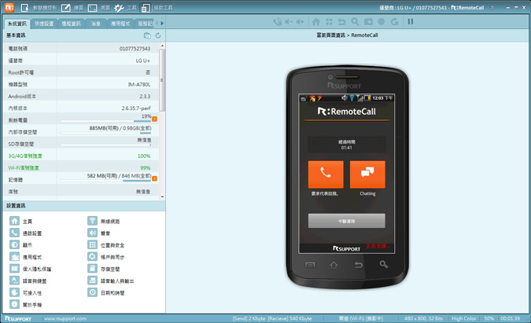Open the drawing menu with pencil icon
Image resolution: width=531 pixels, height=323 pixels.
[72, 7]
